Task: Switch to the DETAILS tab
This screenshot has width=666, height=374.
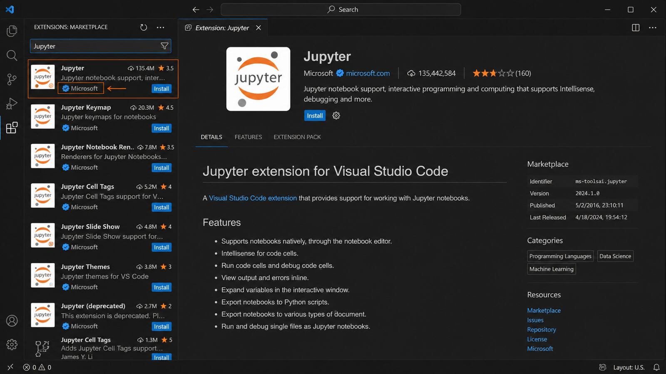Action: pyautogui.click(x=211, y=137)
